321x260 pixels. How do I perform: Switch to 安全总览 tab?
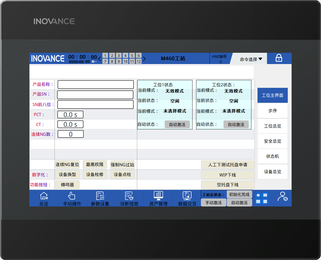(273, 141)
